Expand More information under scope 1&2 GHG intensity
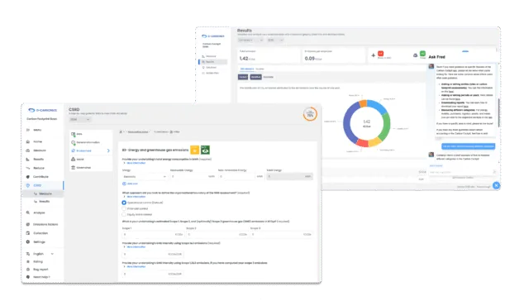Screen dimensions: 529x301 click(x=135, y=247)
